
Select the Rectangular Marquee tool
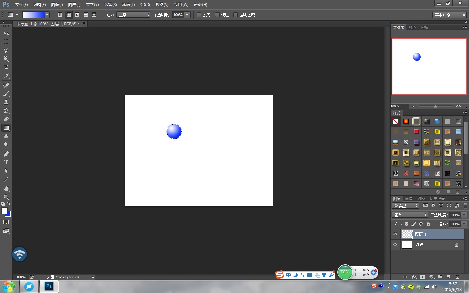tap(6, 42)
